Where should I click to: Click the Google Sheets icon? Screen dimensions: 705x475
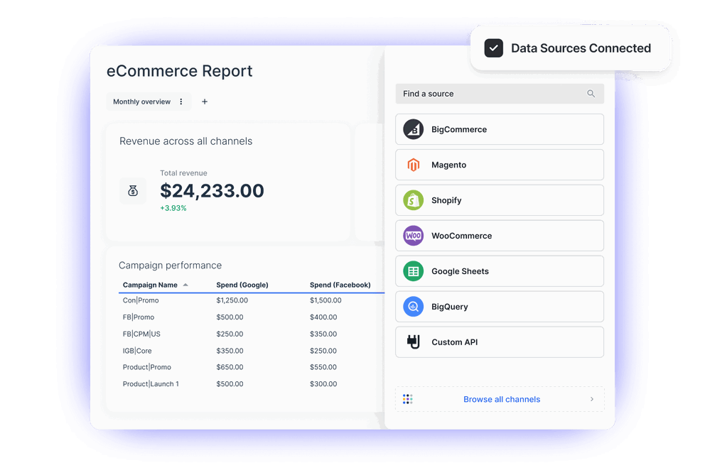[413, 271]
